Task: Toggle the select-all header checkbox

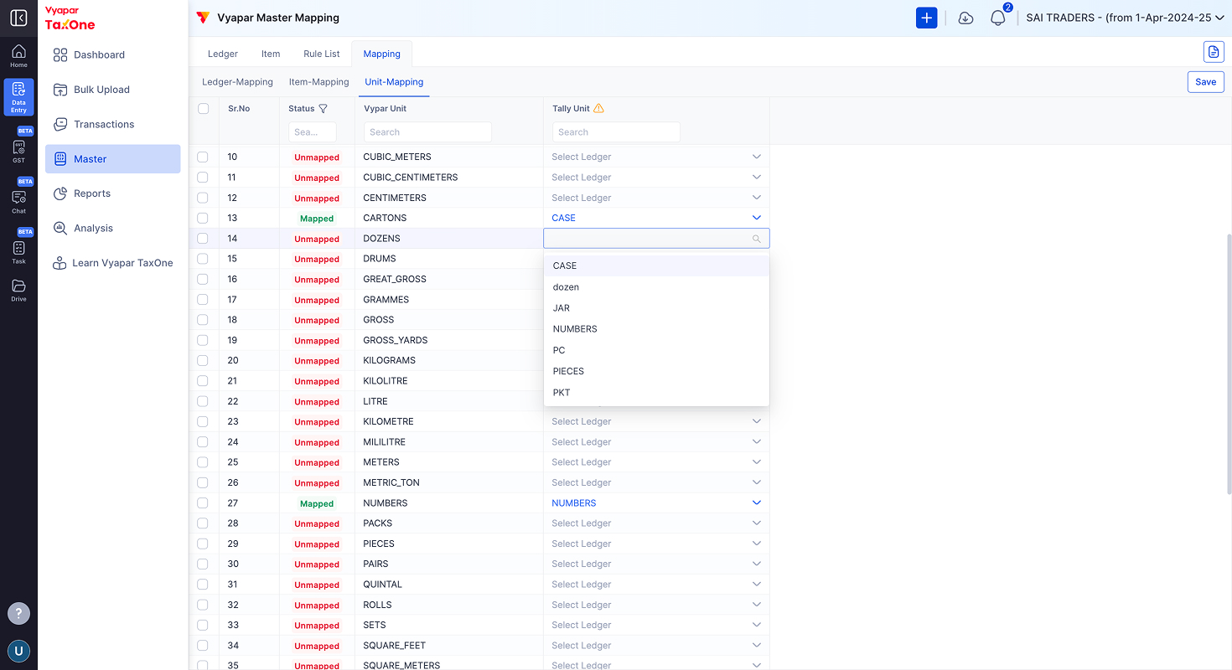Action: 203,109
